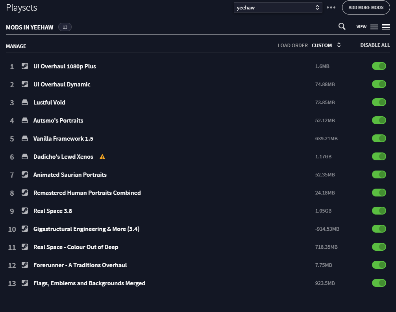The image size is (396, 312).
Task: Switch off Real Space 3.8 toggle
Action: click(379, 211)
